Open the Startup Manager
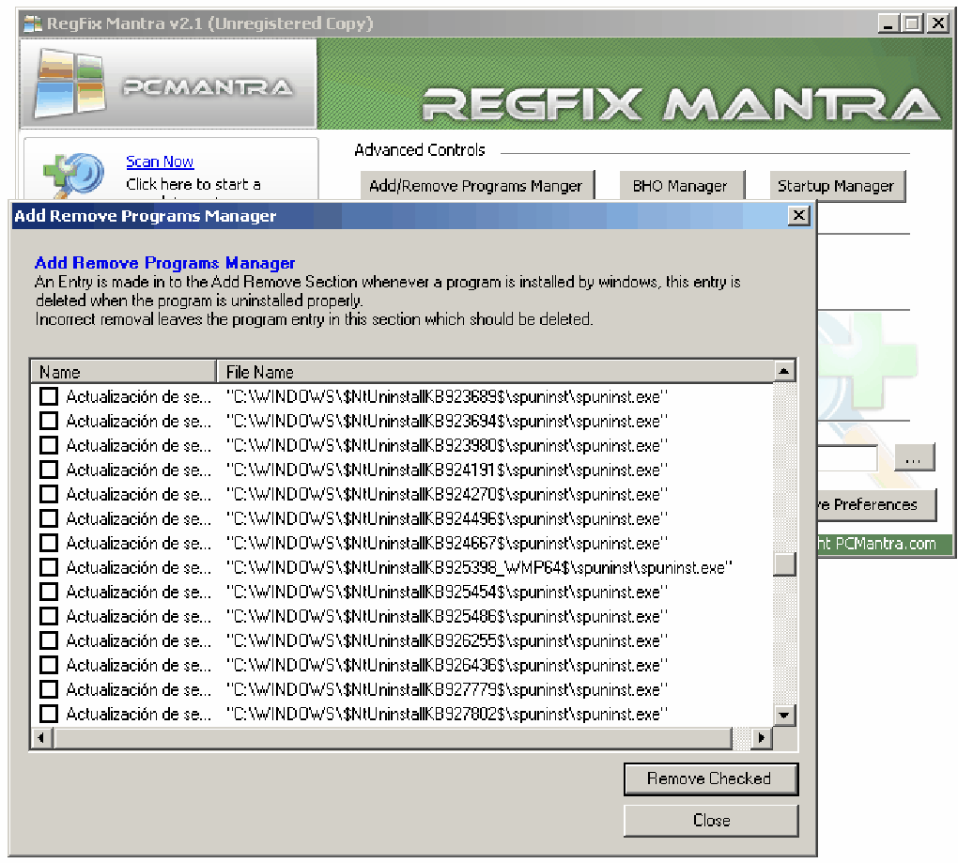The image size is (958, 863). pyautogui.click(x=837, y=186)
